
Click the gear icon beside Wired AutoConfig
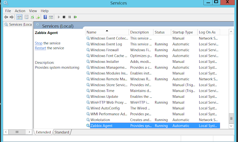click(88, 108)
